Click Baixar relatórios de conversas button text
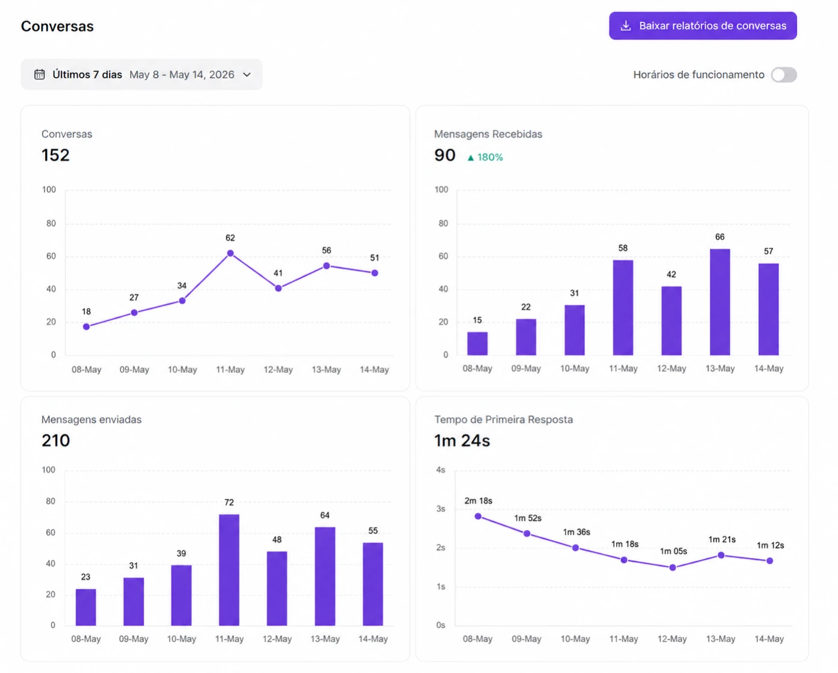The height and width of the screenshot is (673, 838). point(713,26)
